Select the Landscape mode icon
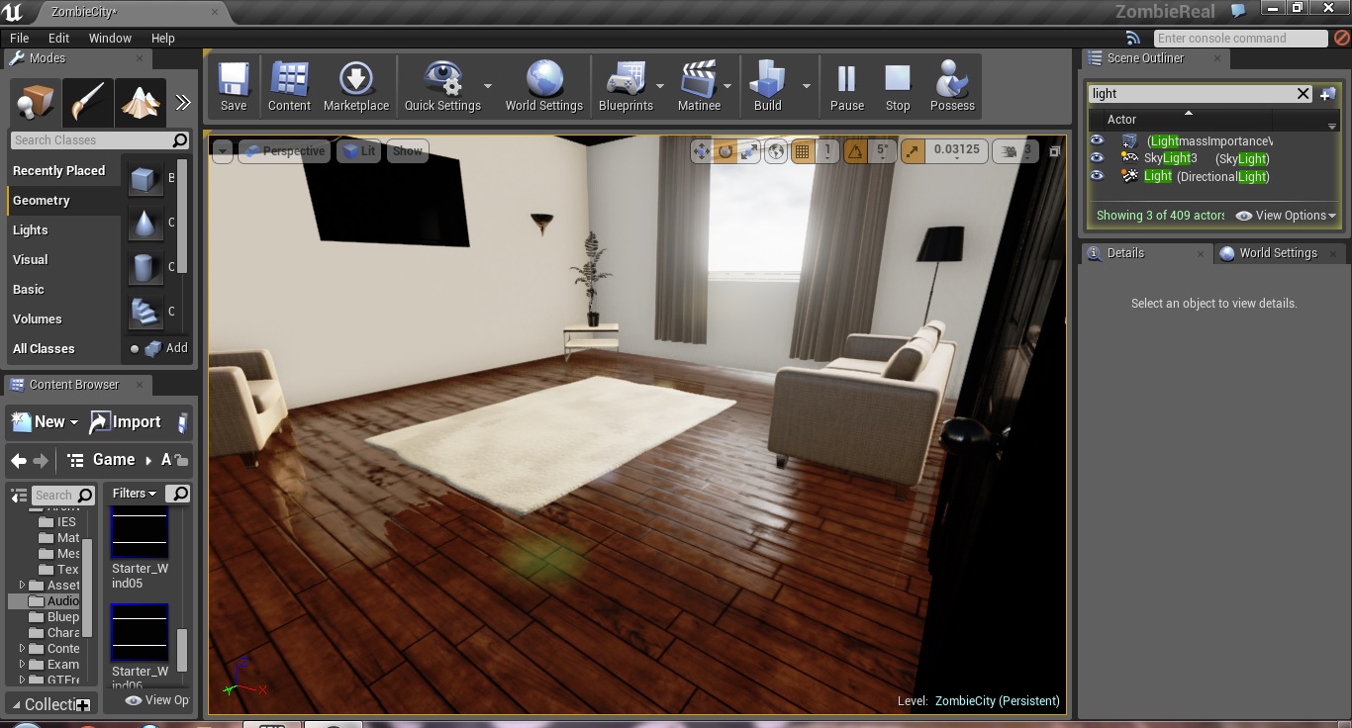The image size is (1352, 728). point(139,101)
